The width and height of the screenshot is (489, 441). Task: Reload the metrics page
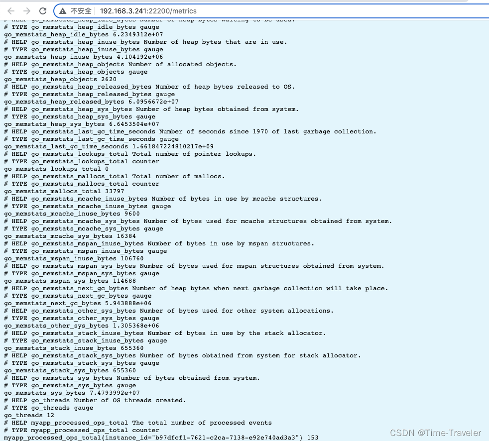(43, 10)
